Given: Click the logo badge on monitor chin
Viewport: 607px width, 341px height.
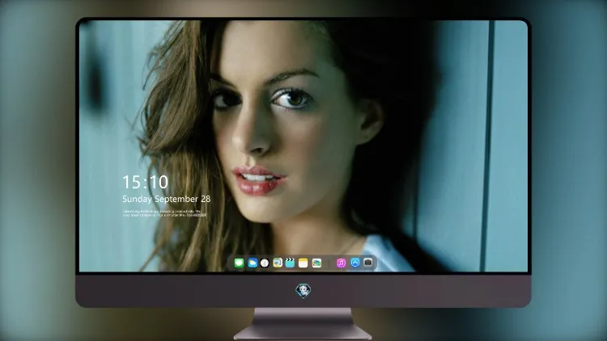Looking at the screenshot, I should (303, 291).
